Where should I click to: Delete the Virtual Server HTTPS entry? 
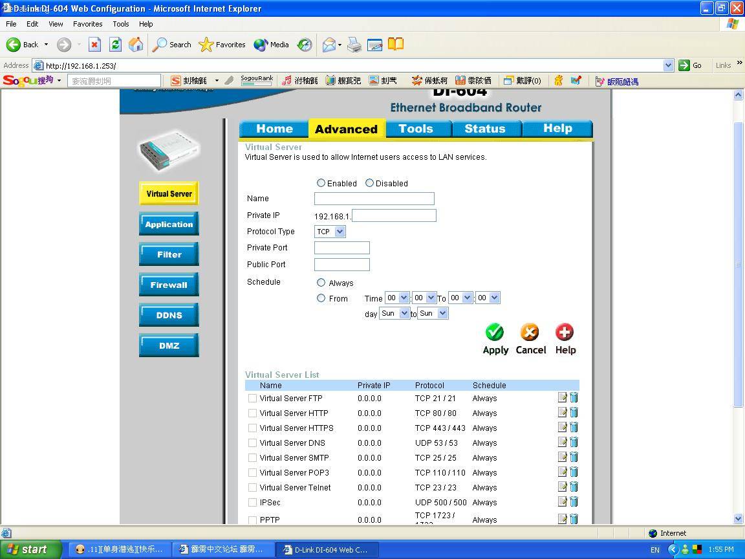pos(574,427)
